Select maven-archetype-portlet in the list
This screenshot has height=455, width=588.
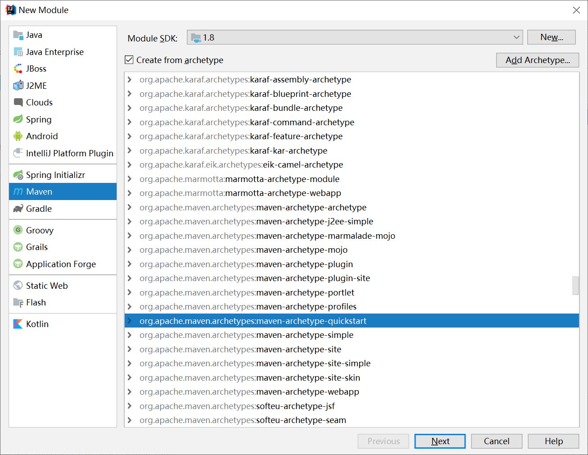352,292
